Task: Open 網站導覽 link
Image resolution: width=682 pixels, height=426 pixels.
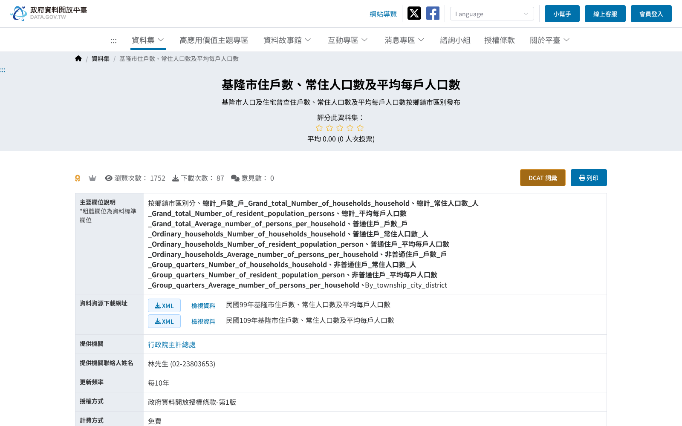Action: 383,14
